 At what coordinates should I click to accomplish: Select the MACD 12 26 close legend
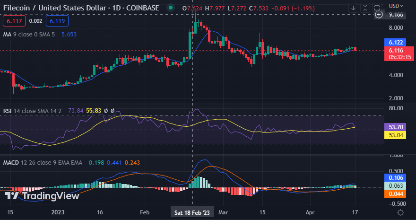click(43, 162)
